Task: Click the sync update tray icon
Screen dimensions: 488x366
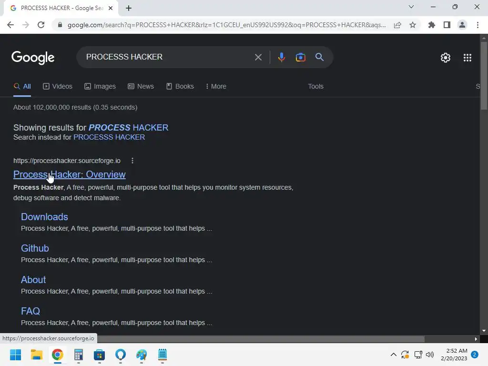Action: [405, 355]
